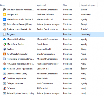Select the ManicTime Tracker entry name
Image resolution: width=104 pixels, height=96 pixels.
(16, 44)
